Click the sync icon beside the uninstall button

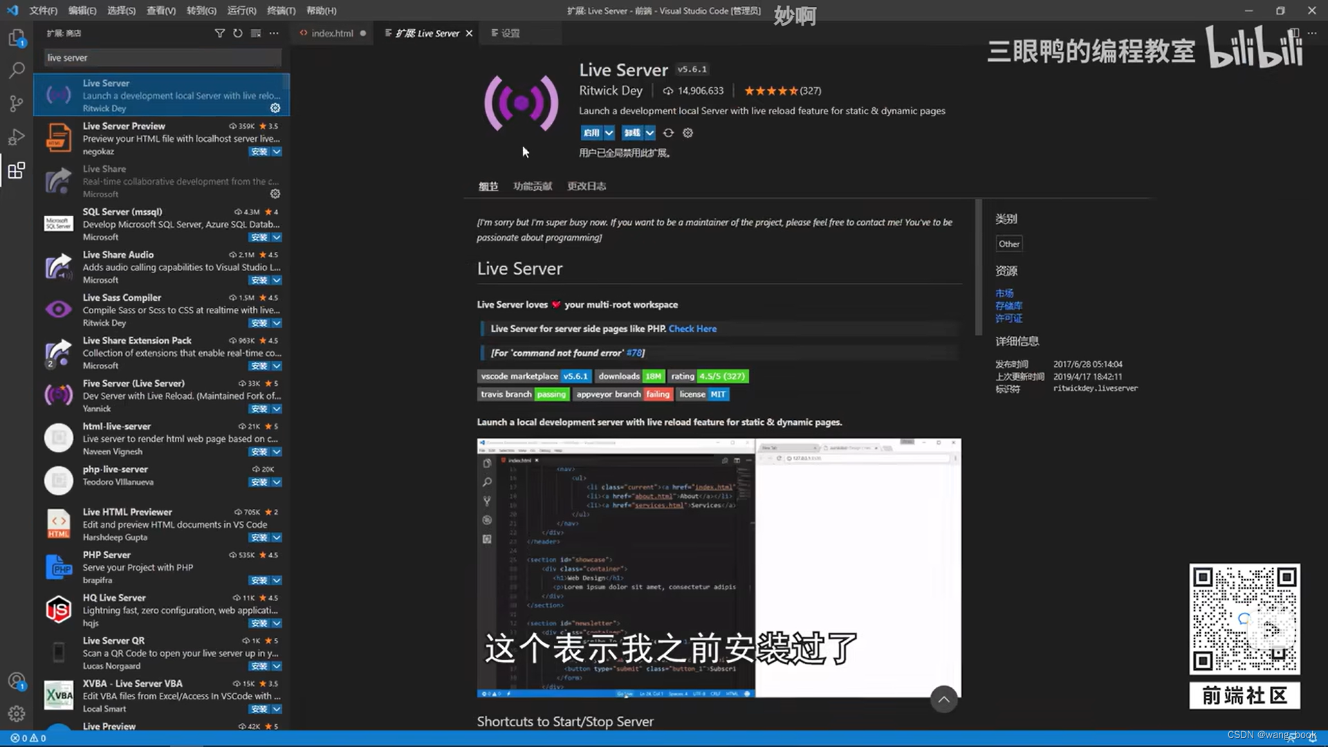click(668, 133)
